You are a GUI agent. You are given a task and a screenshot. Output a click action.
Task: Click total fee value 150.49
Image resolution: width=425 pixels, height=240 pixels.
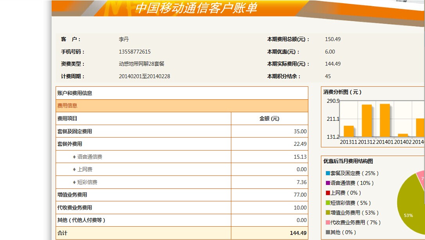point(333,39)
